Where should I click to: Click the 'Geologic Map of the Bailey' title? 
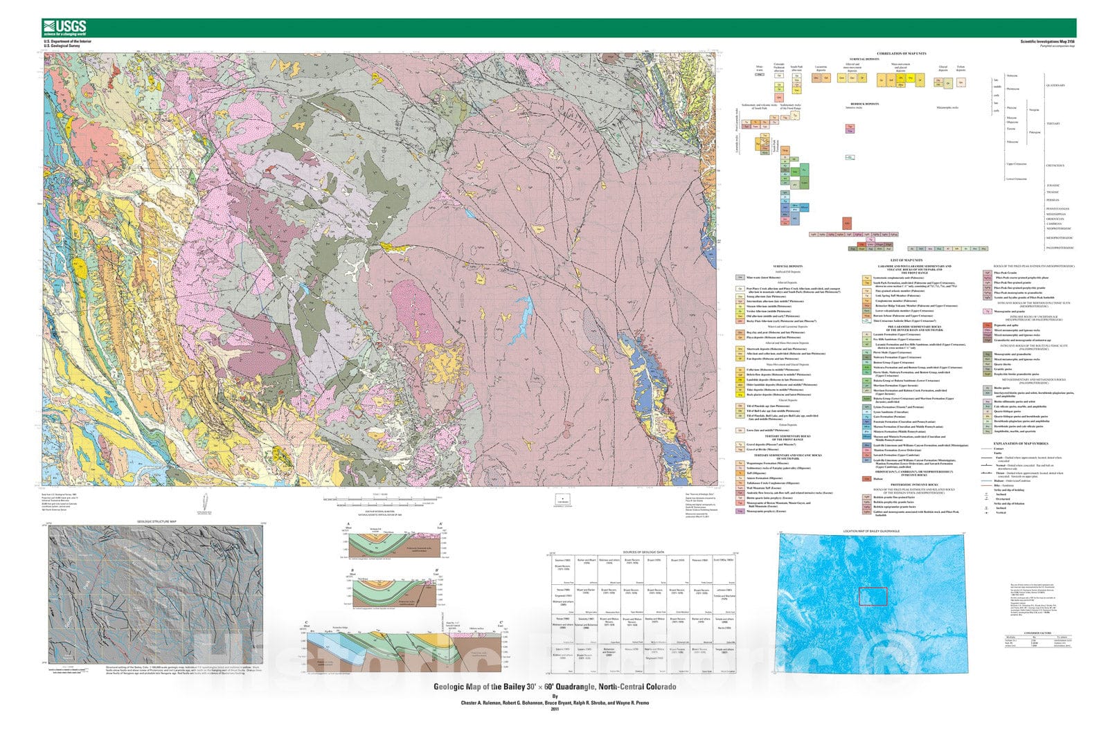pos(555,687)
